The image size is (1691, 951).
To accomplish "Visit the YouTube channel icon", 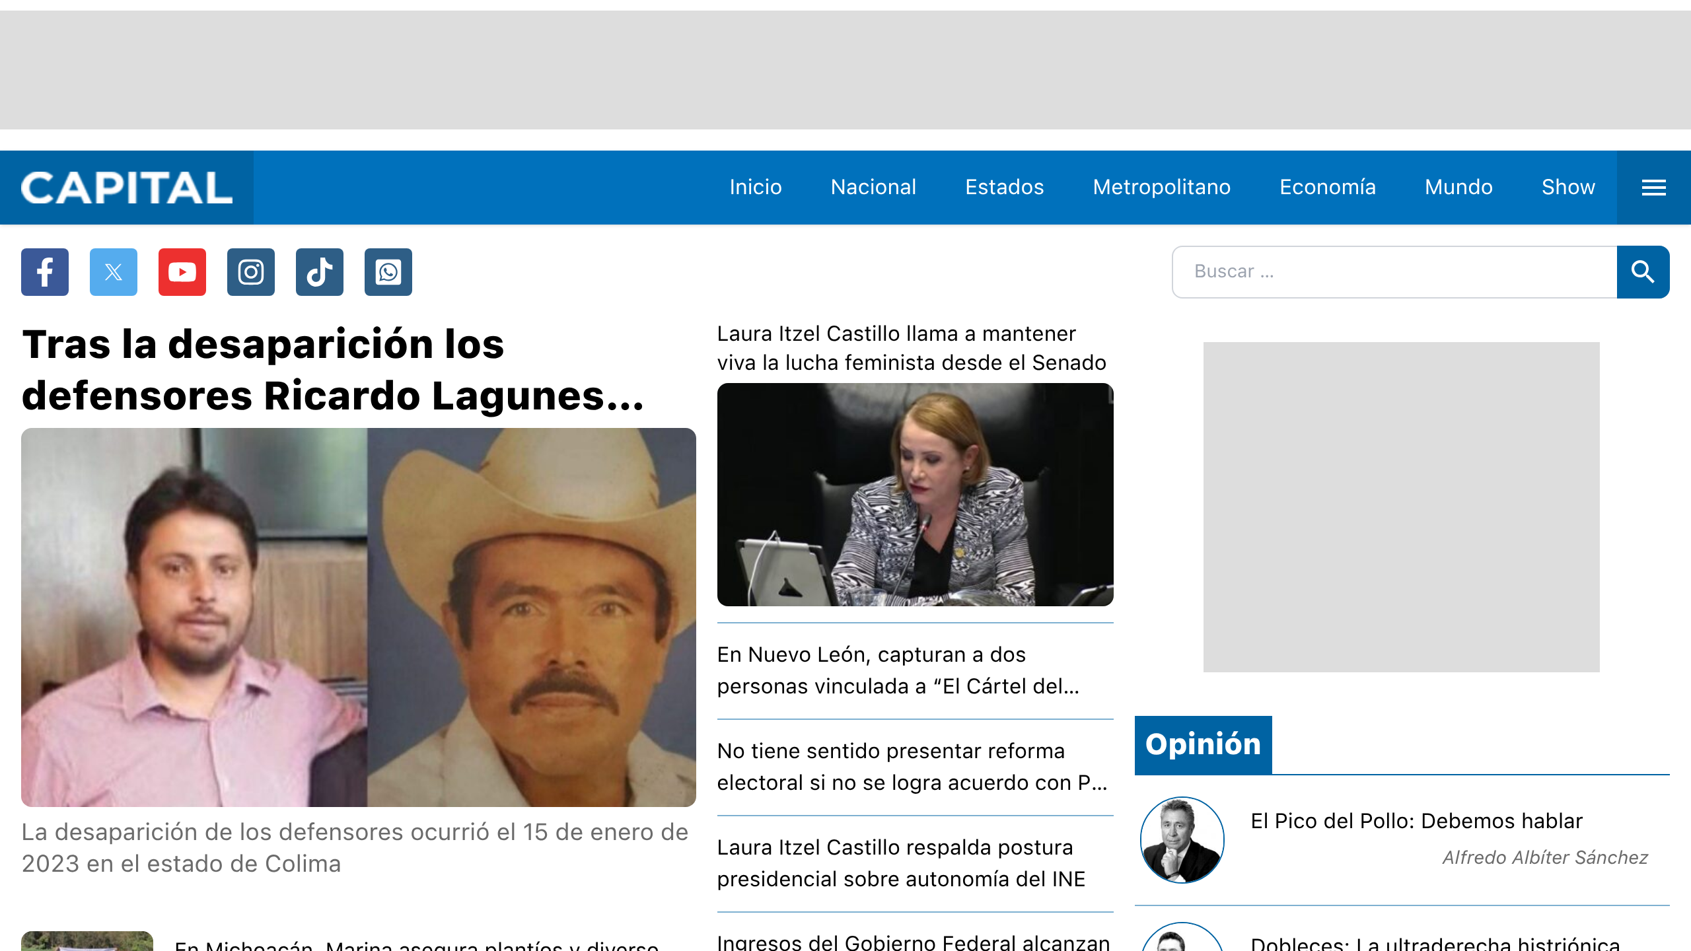I will (x=182, y=271).
